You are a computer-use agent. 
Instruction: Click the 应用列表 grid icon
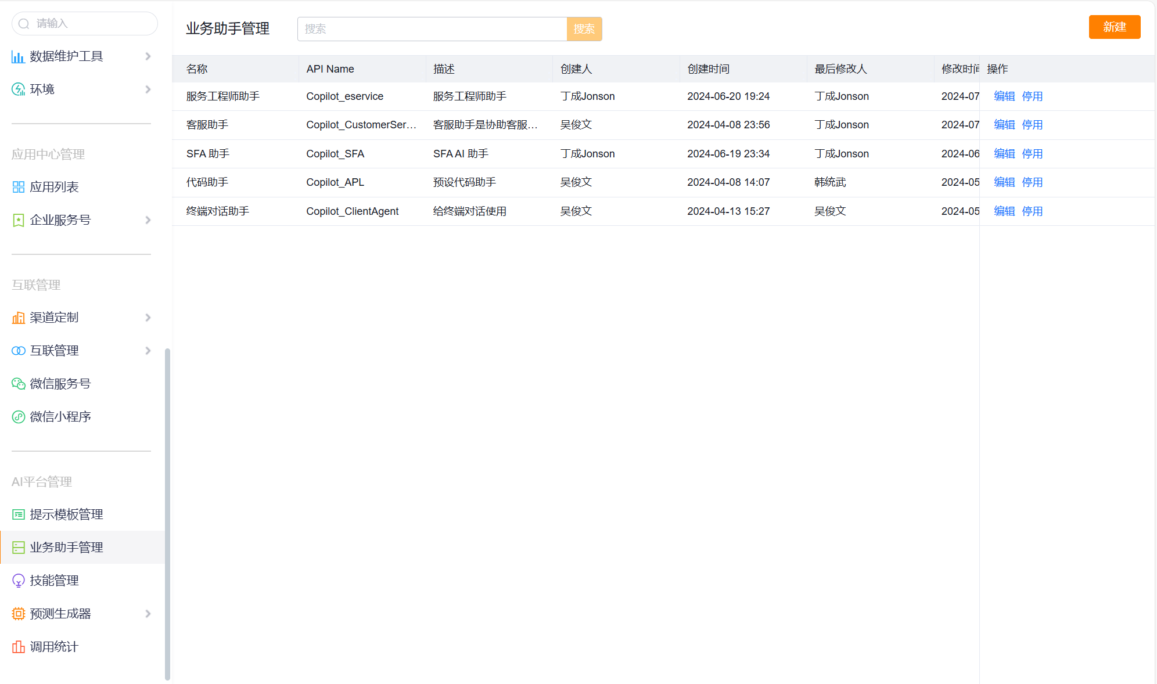[18, 187]
